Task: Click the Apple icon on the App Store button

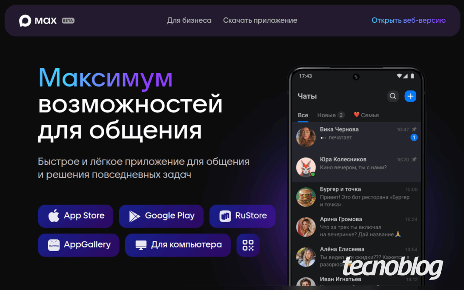Action: coord(54,216)
